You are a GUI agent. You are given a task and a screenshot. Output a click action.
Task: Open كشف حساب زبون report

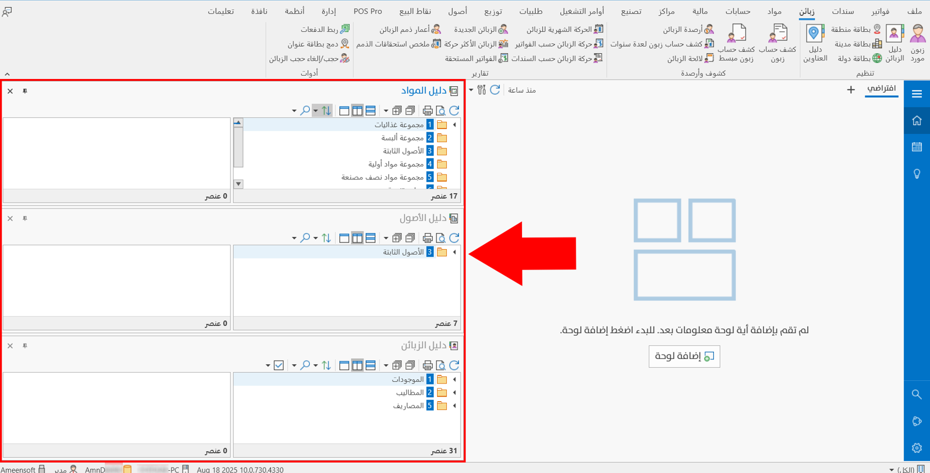(x=778, y=43)
